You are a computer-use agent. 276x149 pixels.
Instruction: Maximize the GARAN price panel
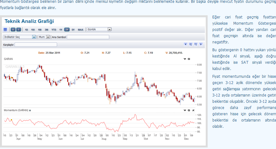189,59
